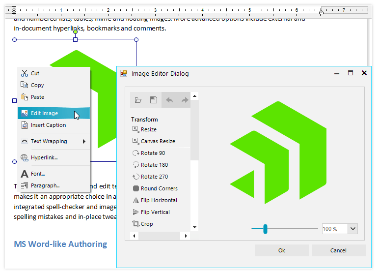Click the Transform section header
This screenshot has height=275, width=378.
point(144,120)
